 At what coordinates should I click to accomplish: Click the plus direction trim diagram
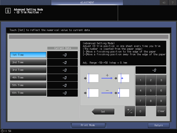pos(107,78)
